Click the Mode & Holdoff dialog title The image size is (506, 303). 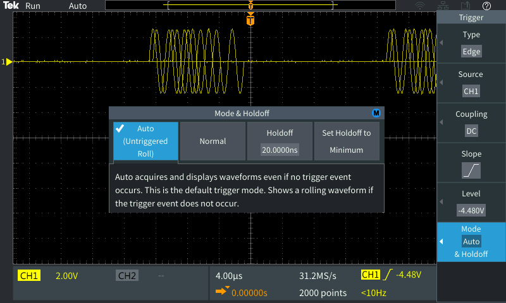pos(242,114)
